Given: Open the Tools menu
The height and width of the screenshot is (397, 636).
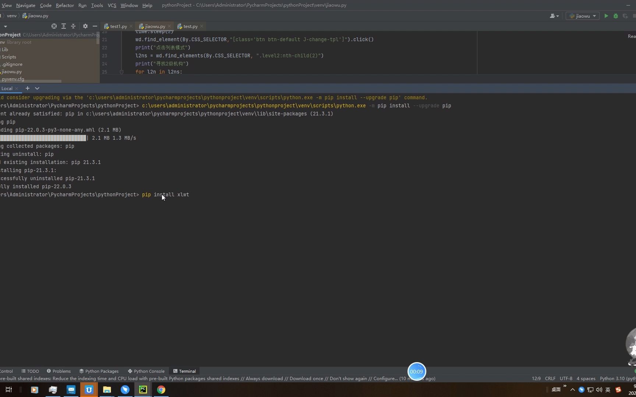Looking at the screenshot, I should click(x=97, y=5).
